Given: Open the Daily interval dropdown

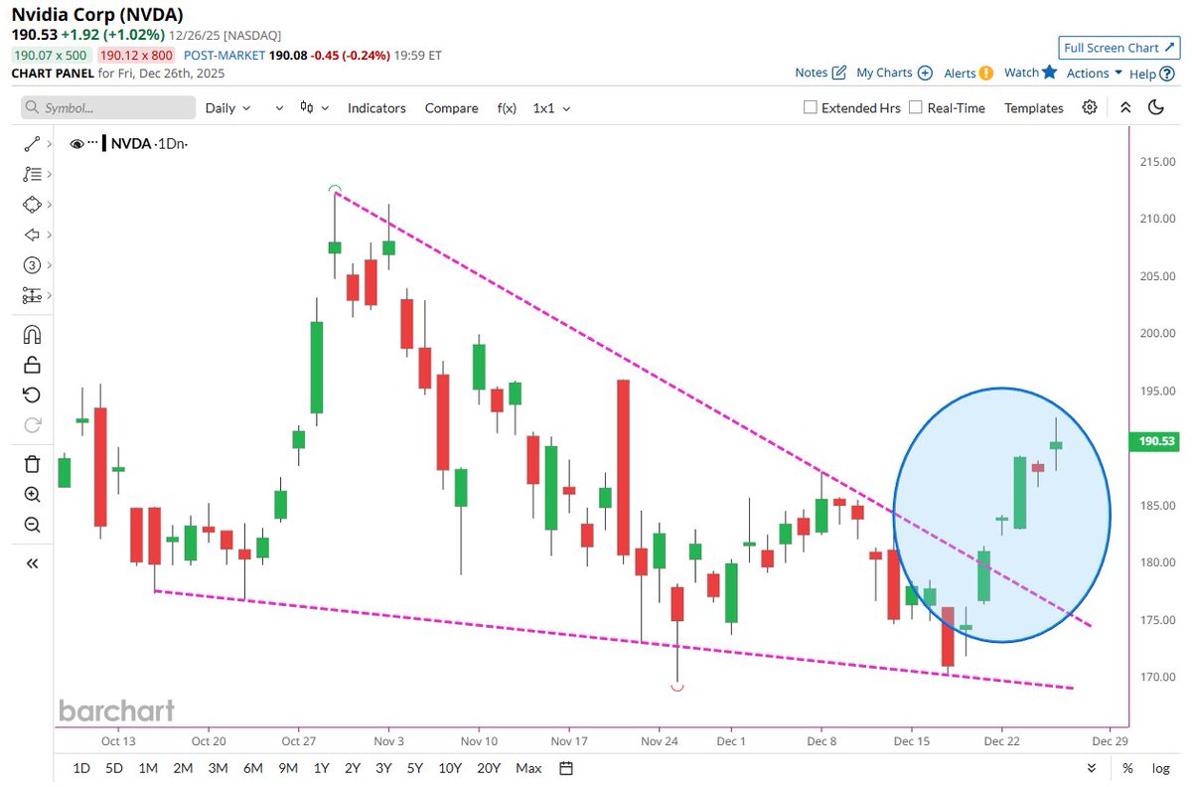Looking at the screenshot, I should point(227,107).
